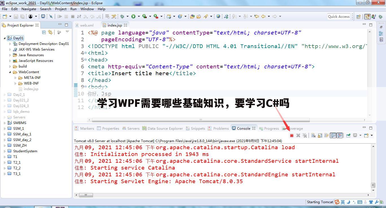Open the File menu

point(5,9)
